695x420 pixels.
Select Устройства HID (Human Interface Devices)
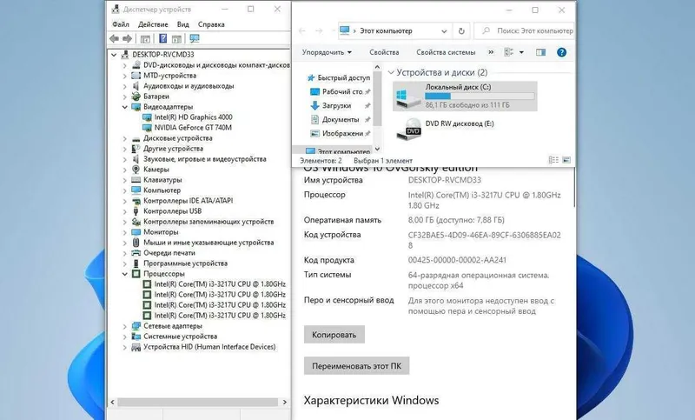click(209, 347)
